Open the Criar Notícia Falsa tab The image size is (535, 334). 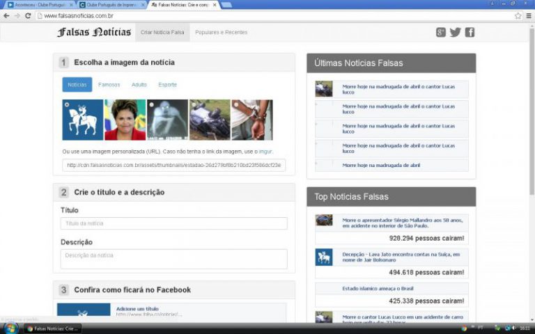[x=162, y=33]
